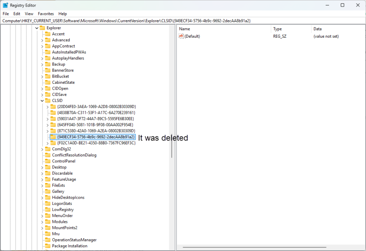Expand the Advanced key node
Image resolution: width=366 pixels, height=251 pixels.
[42, 40]
